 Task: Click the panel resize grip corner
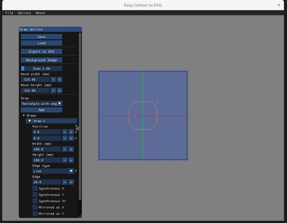(x=80, y=216)
